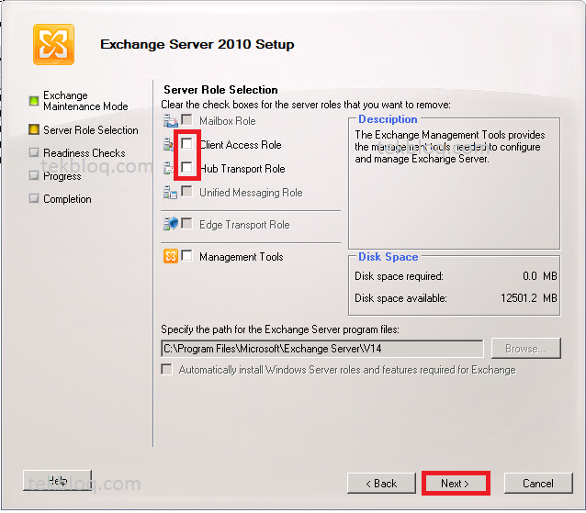Click the Mailbox Role icon
586x513 pixels.
point(171,120)
